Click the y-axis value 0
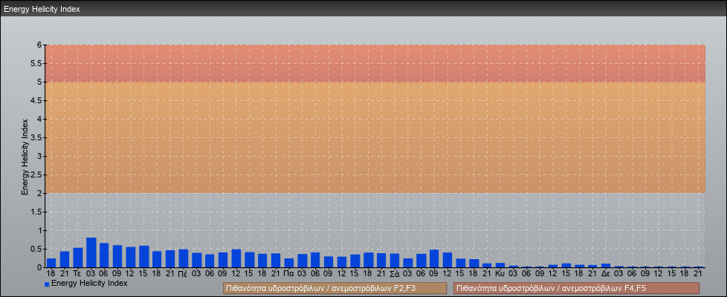The image size is (727, 297). click(x=40, y=267)
